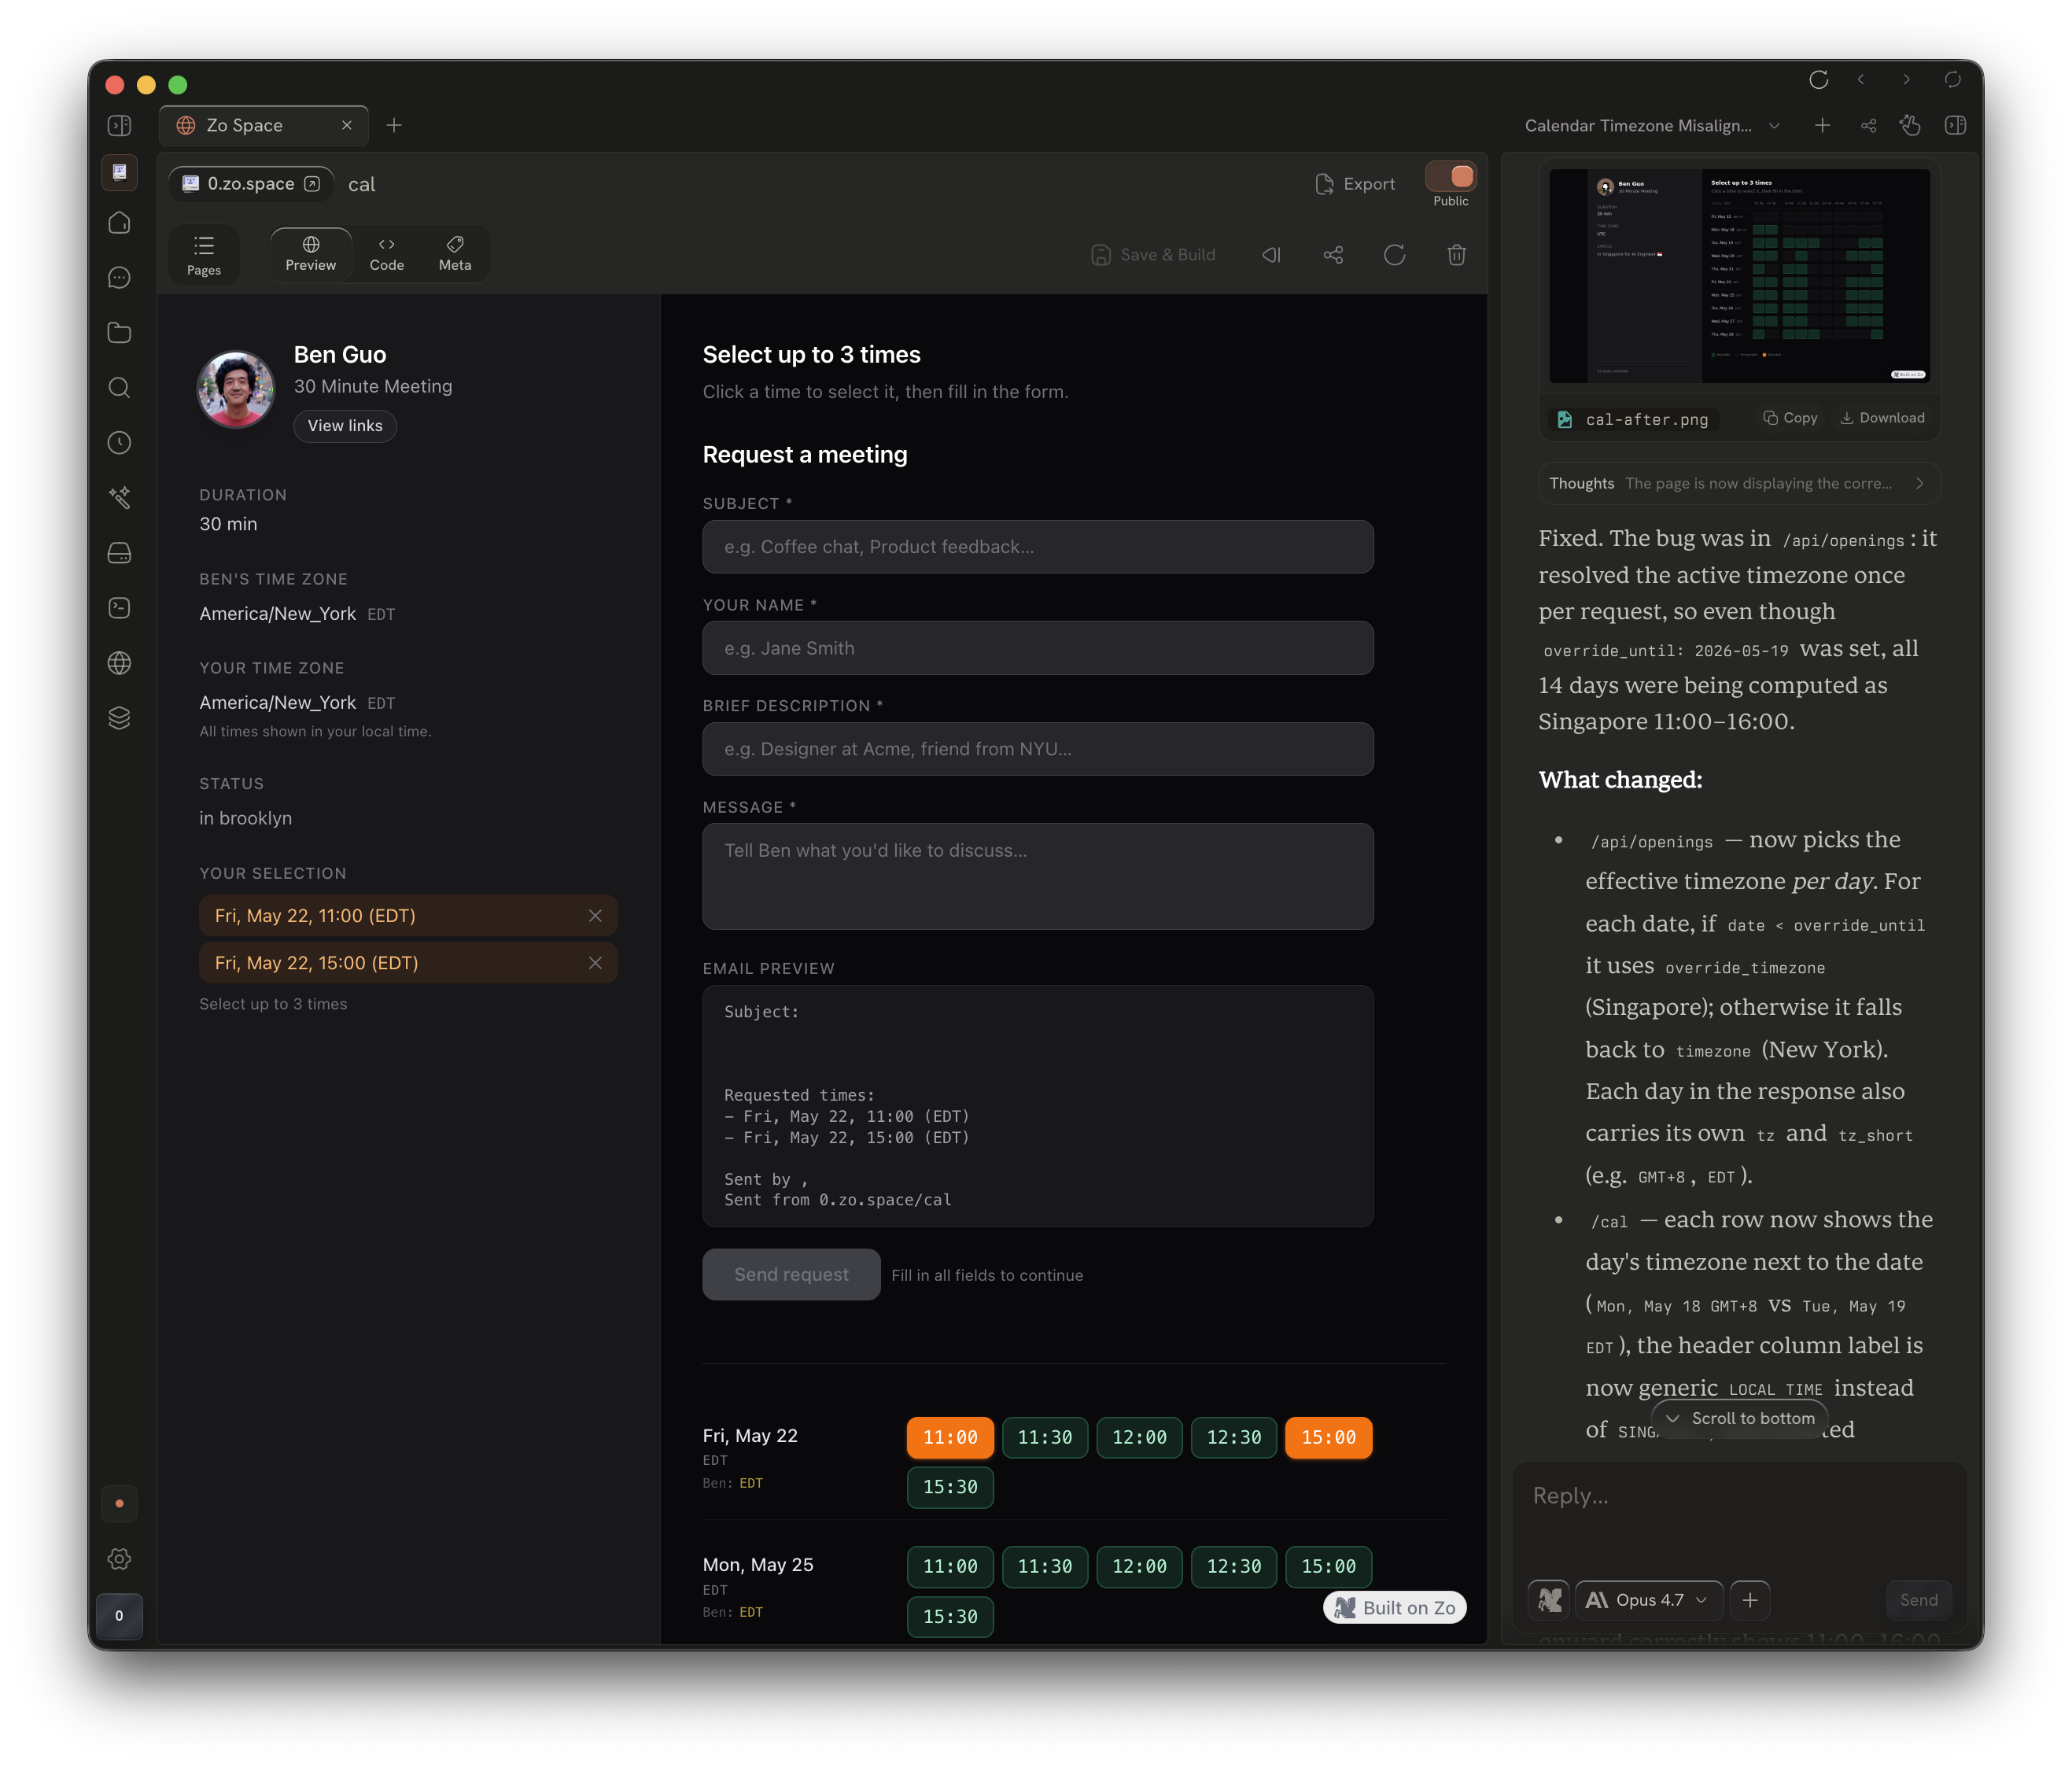Click the Reply chat input box

tap(1739, 1515)
